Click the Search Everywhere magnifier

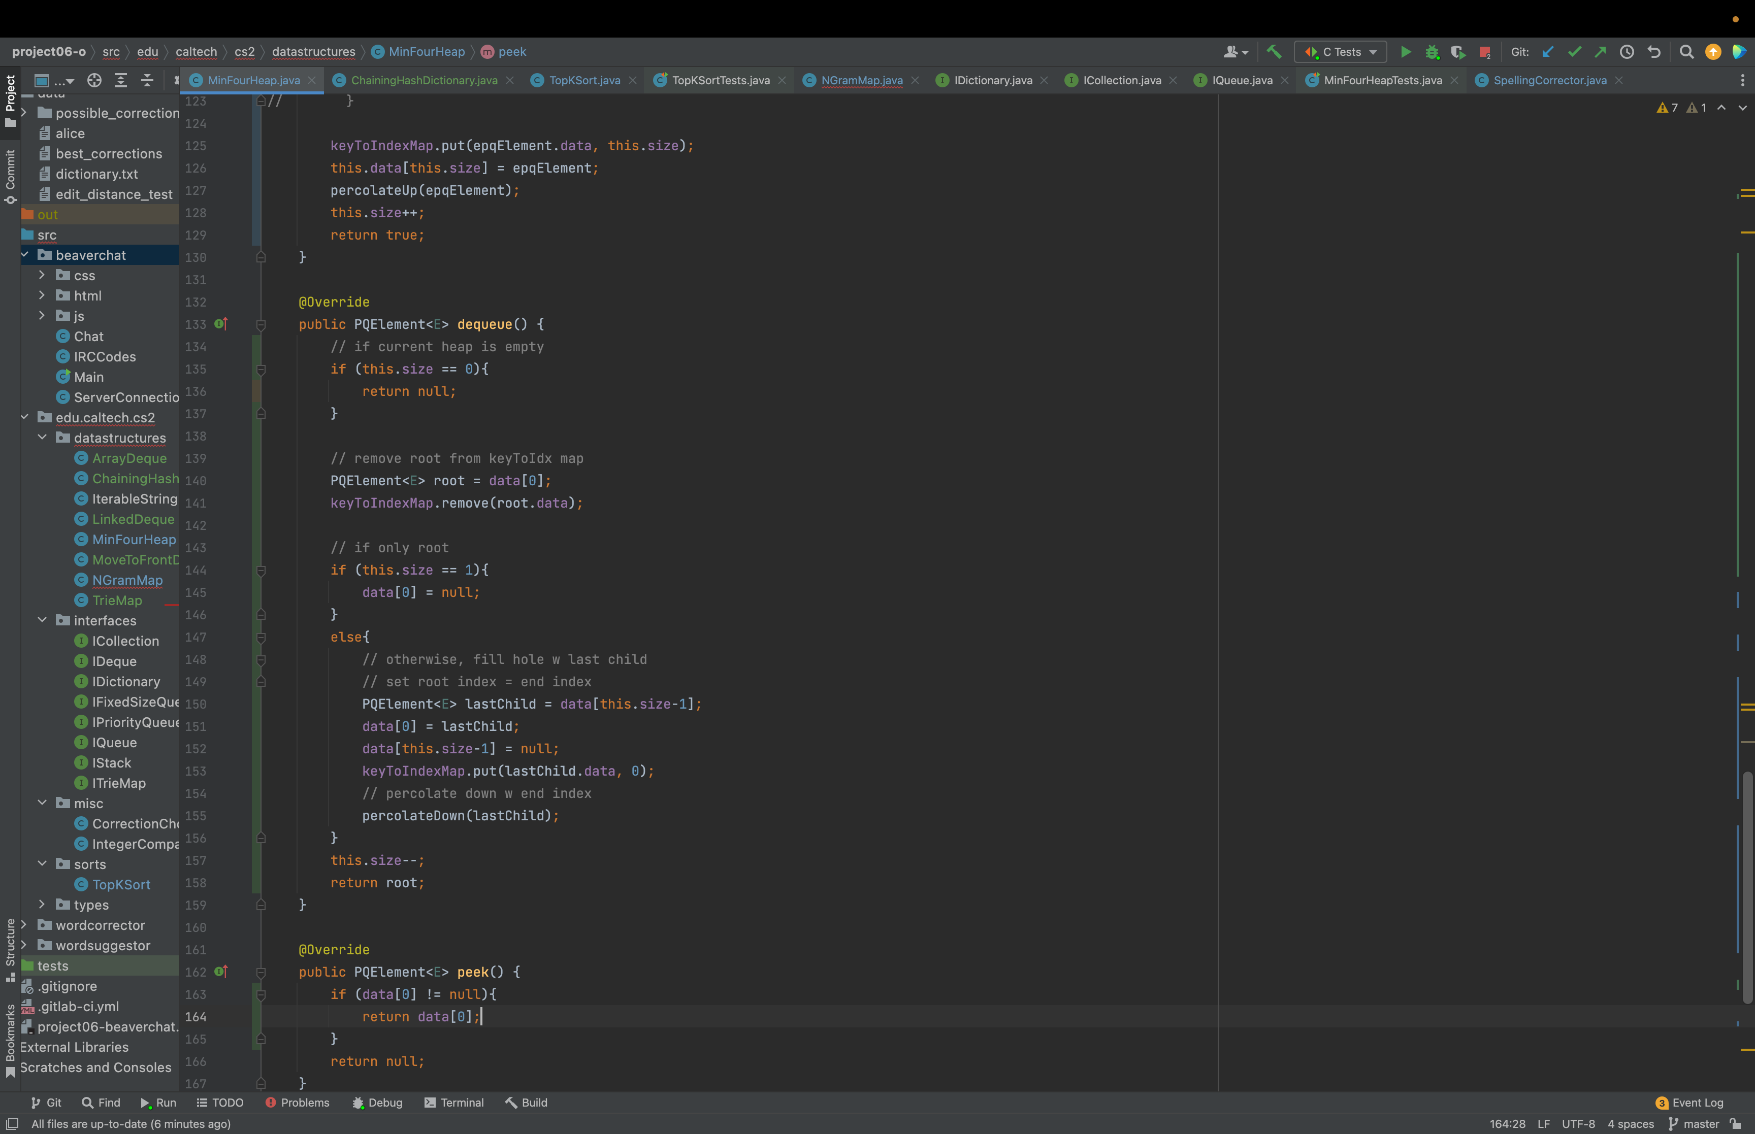[1686, 52]
